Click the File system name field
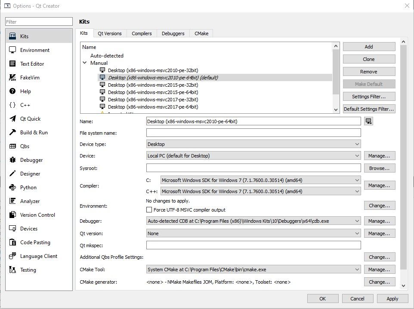The height and width of the screenshot is (309, 414). (x=253, y=132)
